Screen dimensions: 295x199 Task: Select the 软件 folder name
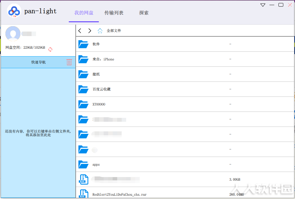click(x=96, y=44)
